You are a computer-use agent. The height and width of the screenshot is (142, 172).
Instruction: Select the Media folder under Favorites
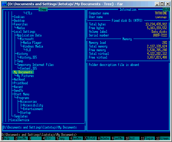coord(21,28)
